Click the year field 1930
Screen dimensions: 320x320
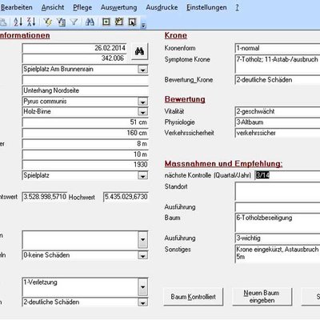(x=86, y=165)
